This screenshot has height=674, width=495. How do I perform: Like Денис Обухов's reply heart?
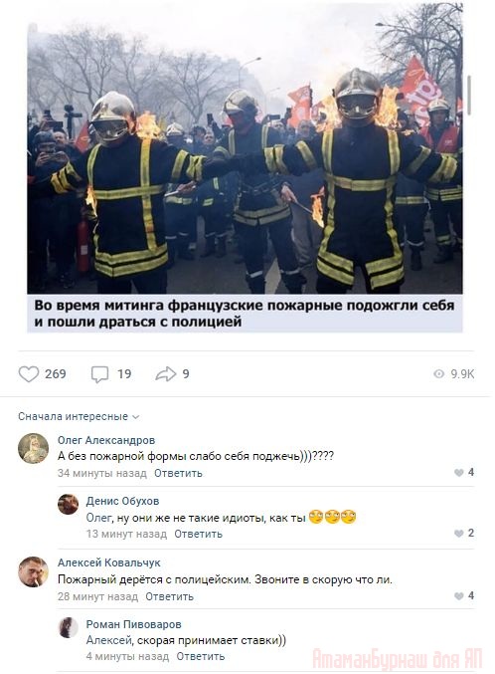(x=459, y=534)
